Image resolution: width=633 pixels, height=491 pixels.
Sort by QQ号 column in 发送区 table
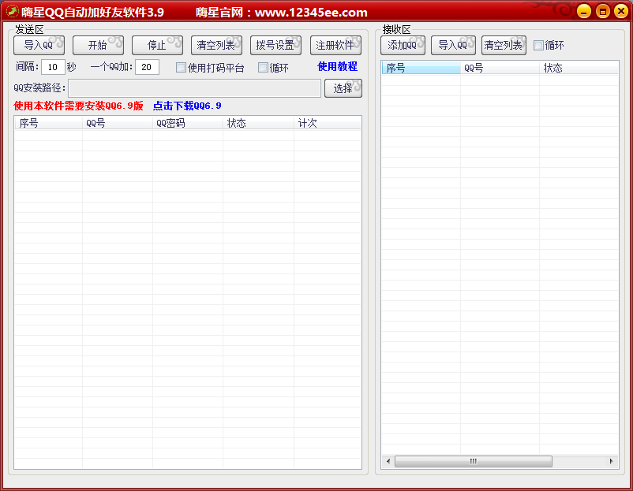[118, 123]
